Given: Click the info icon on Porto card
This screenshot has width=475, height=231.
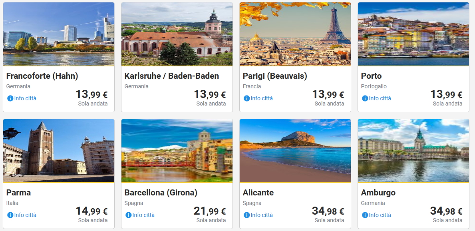Looking at the screenshot, I should click(x=365, y=98).
